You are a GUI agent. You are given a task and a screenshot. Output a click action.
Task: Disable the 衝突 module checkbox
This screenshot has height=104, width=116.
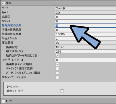pyautogui.click(x=3, y=3)
